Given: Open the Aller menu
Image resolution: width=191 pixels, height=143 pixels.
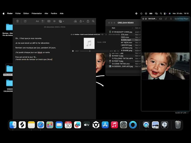Looking at the screenshot, I should point(46,13).
